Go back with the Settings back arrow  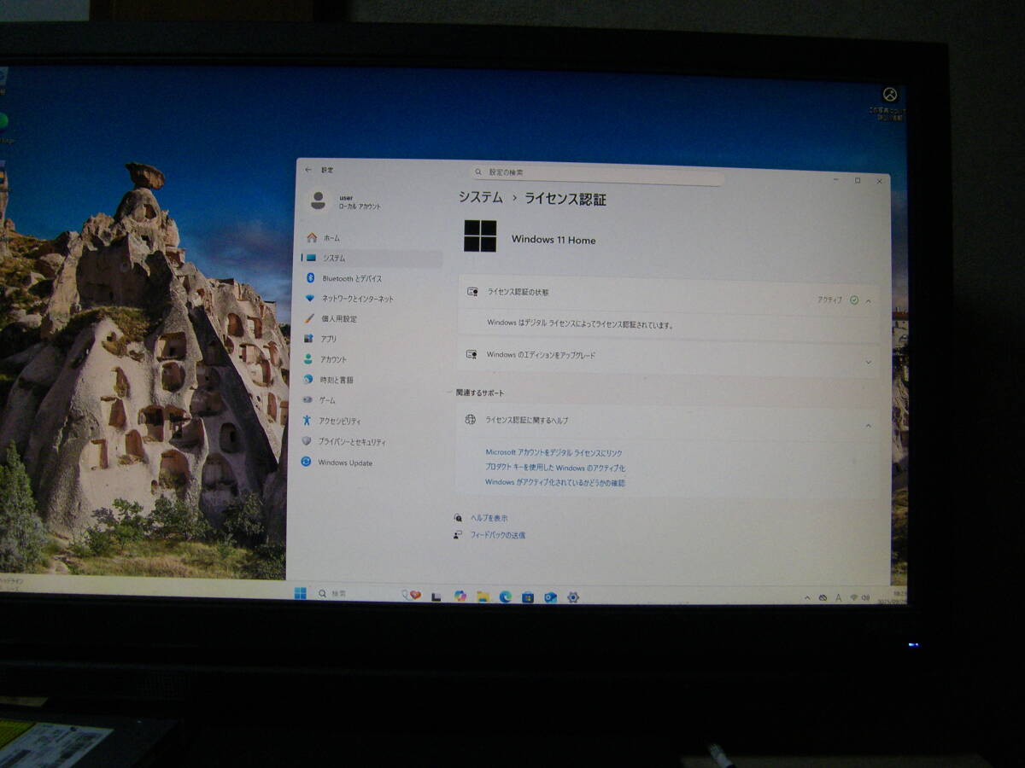[x=308, y=170]
